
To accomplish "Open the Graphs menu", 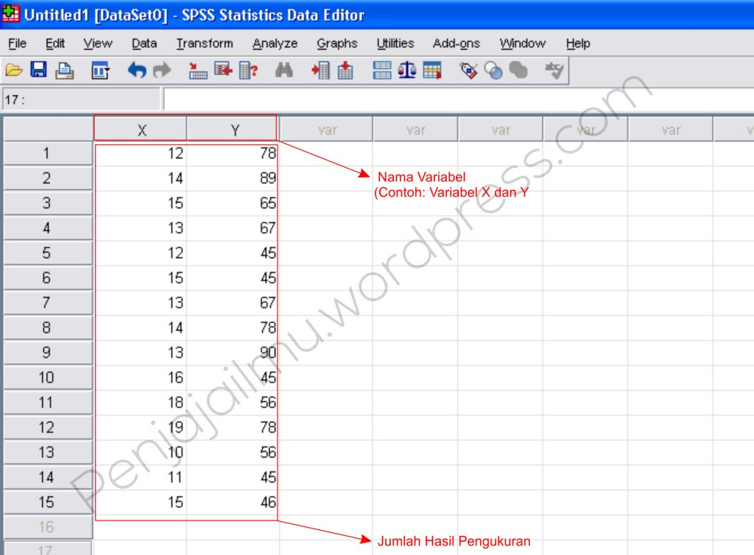I will 337,43.
